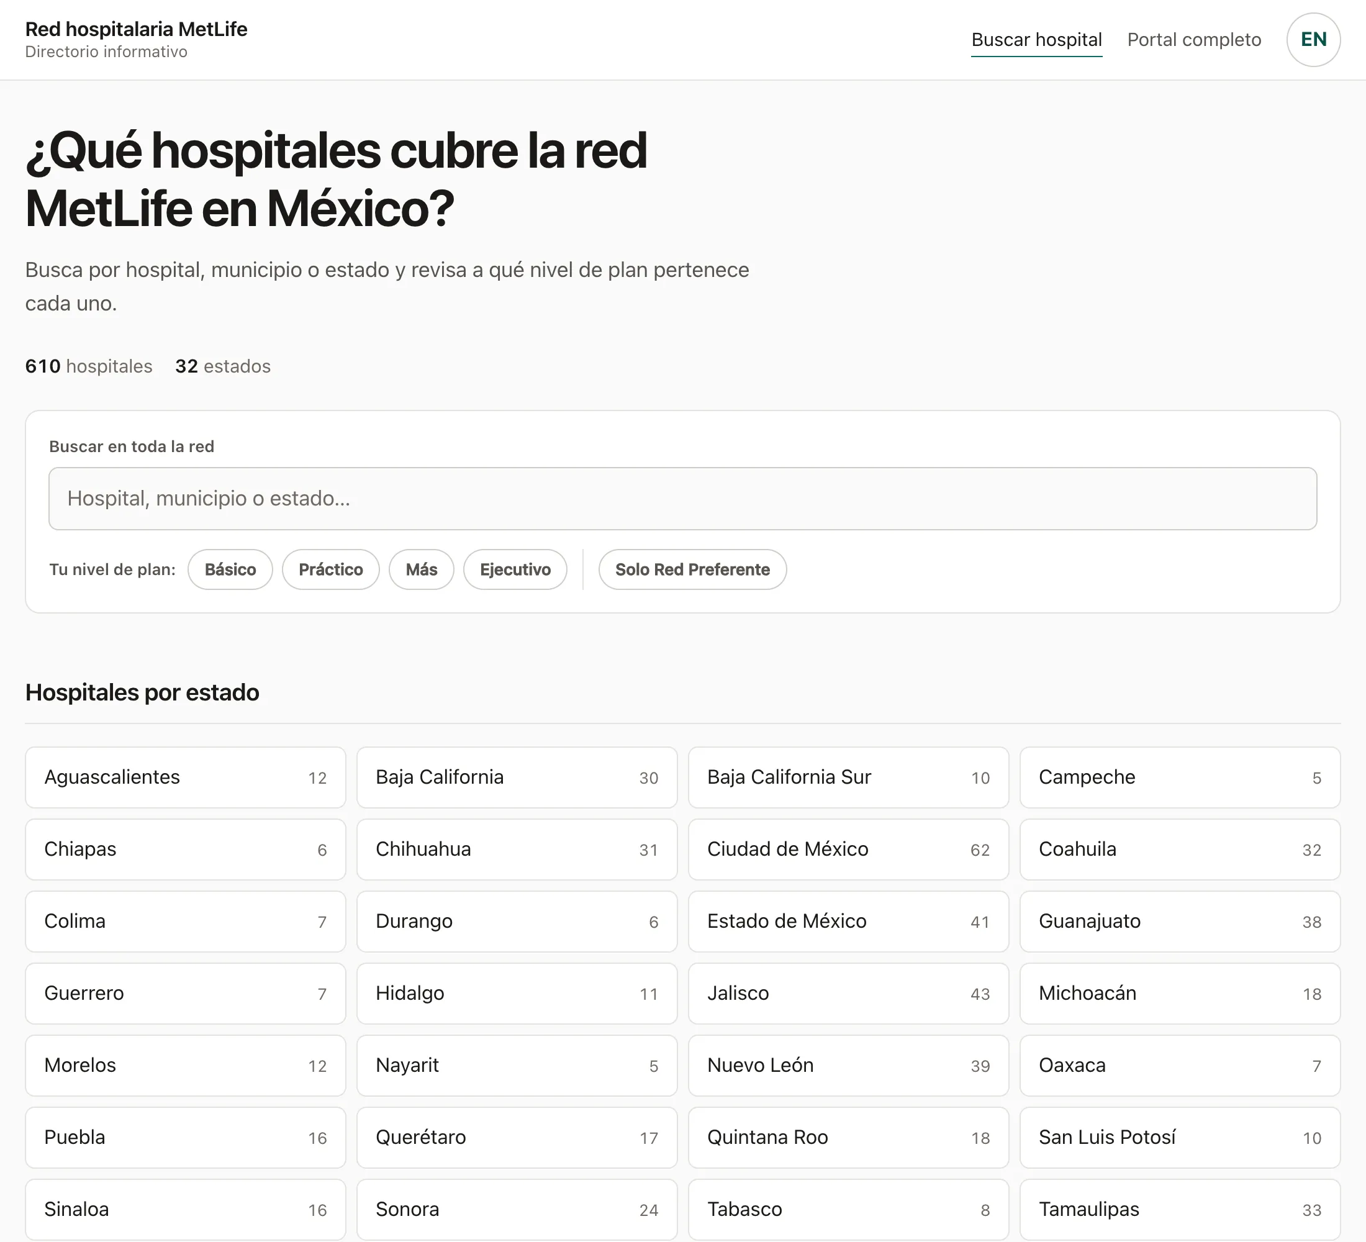Viewport: 1366px width, 1242px height.
Task: Open the Guerrero state card
Action: (x=186, y=994)
